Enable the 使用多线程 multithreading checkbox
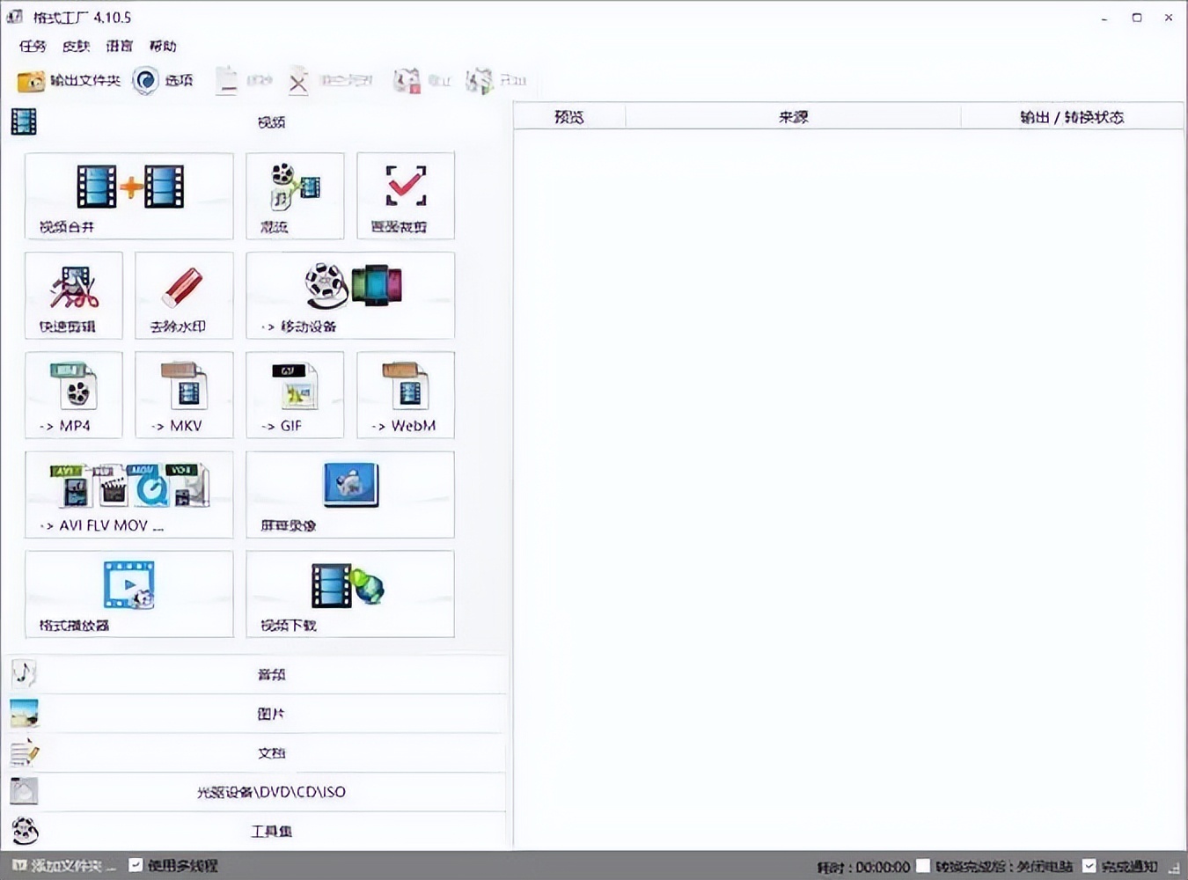Image resolution: width=1188 pixels, height=880 pixels. coord(136,865)
